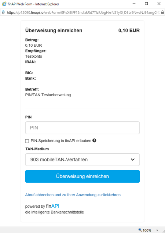Click the padlock security icon in address bar
This screenshot has width=165, height=233.
(162, 12)
